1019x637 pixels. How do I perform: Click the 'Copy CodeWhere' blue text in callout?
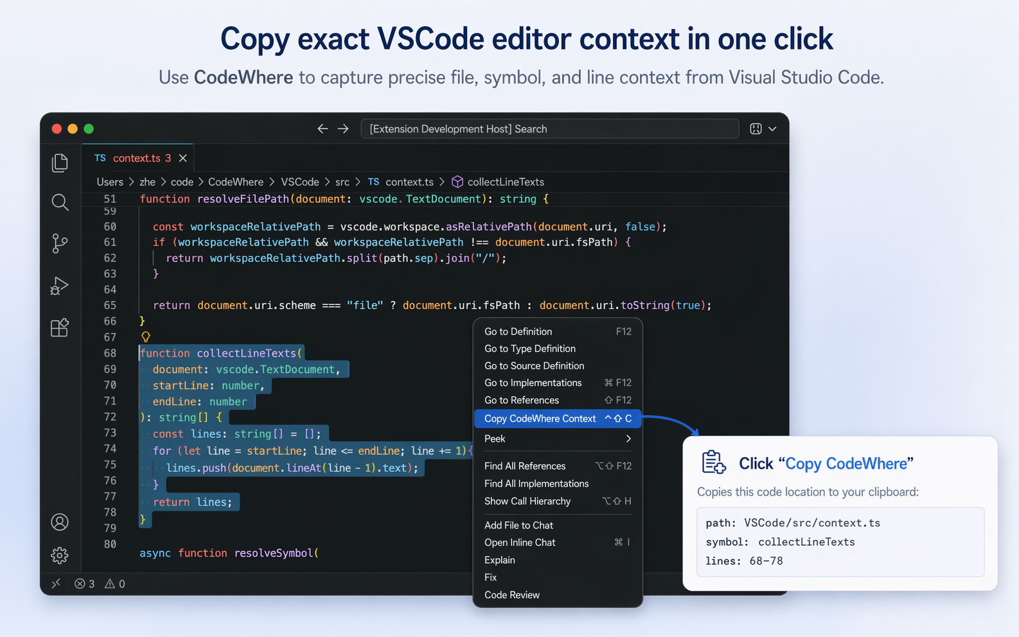(x=846, y=464)
